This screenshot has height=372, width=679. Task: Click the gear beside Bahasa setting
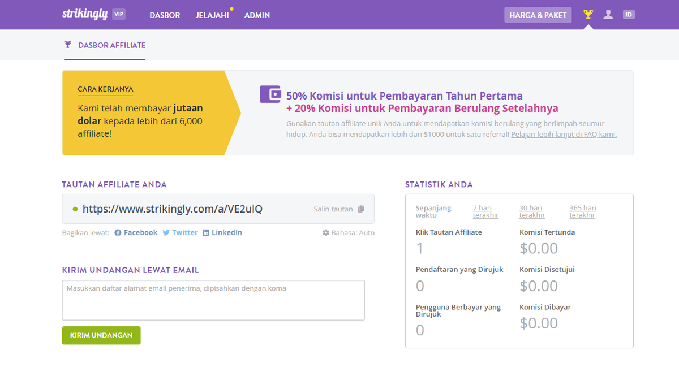325,232
